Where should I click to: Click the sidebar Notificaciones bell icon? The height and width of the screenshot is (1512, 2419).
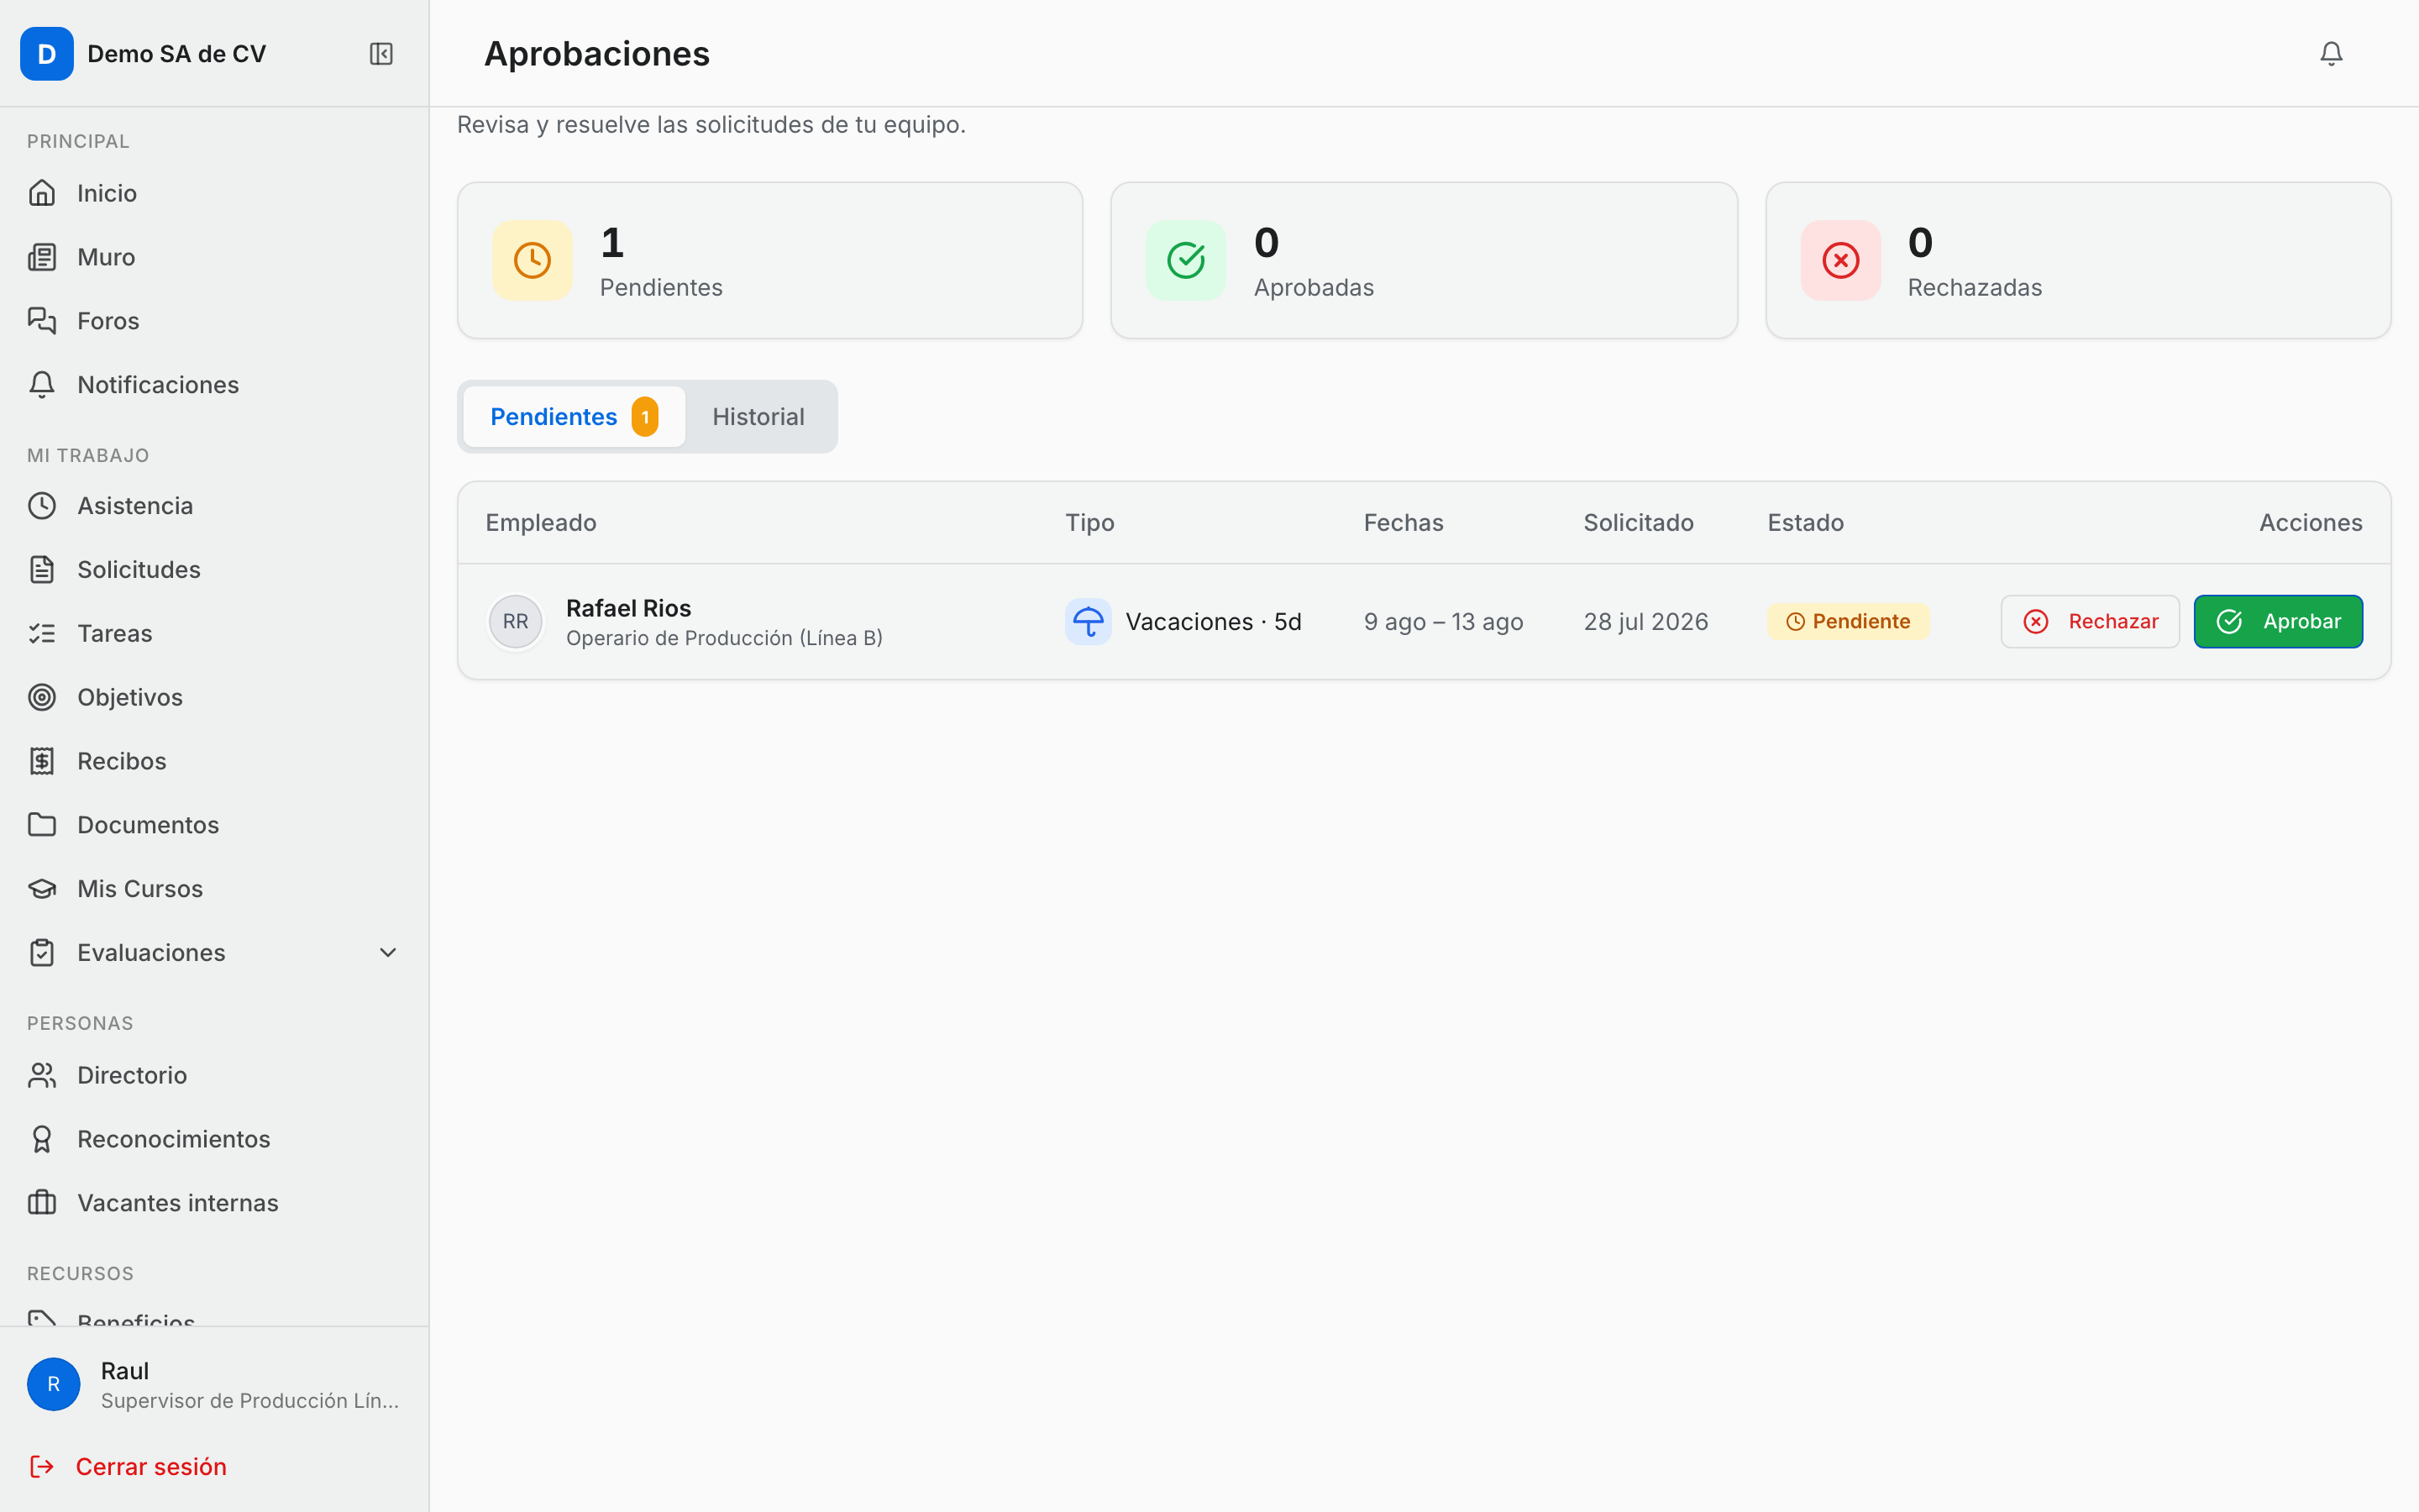click(x=42, y=385)
